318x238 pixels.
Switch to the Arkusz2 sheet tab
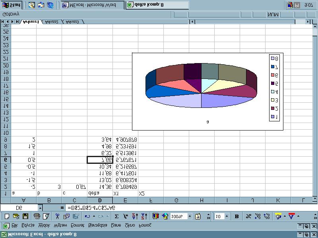(52, 22)
